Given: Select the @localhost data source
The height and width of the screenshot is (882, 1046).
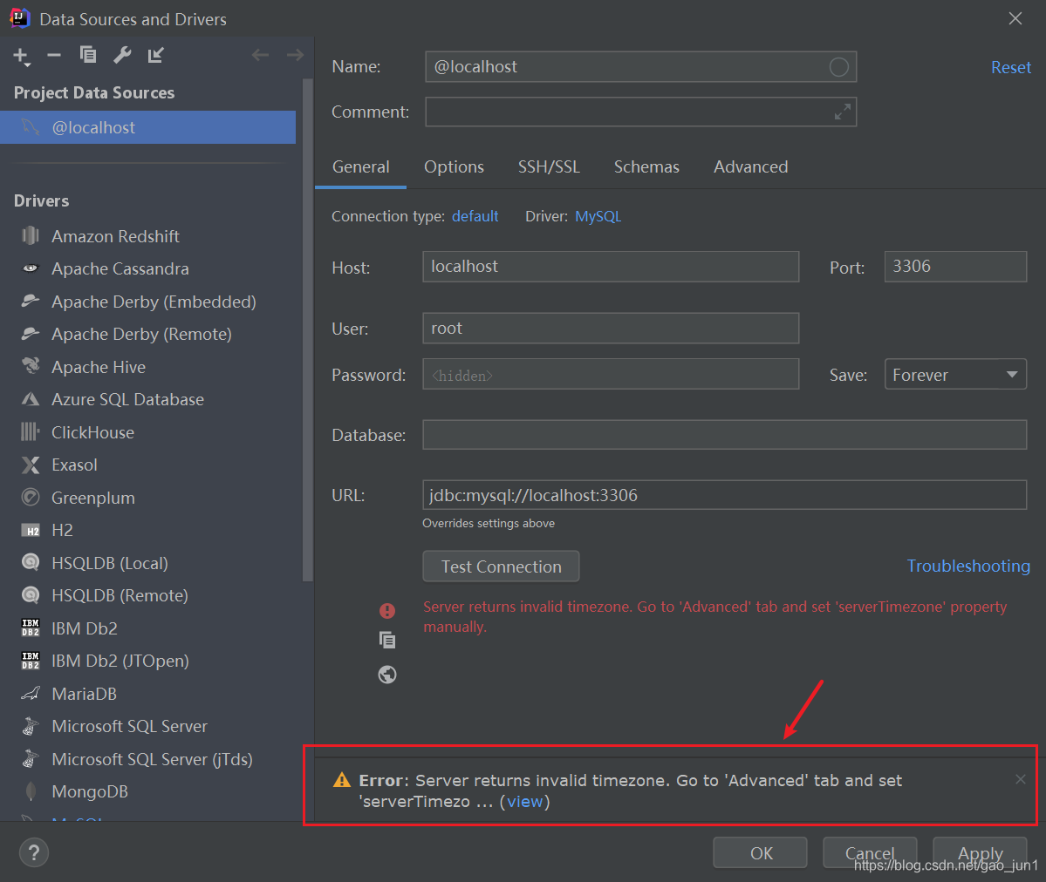Looking at the screenshot, I should pos(148,127).
